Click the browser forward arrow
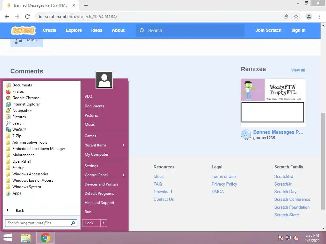 coord(17,17)
